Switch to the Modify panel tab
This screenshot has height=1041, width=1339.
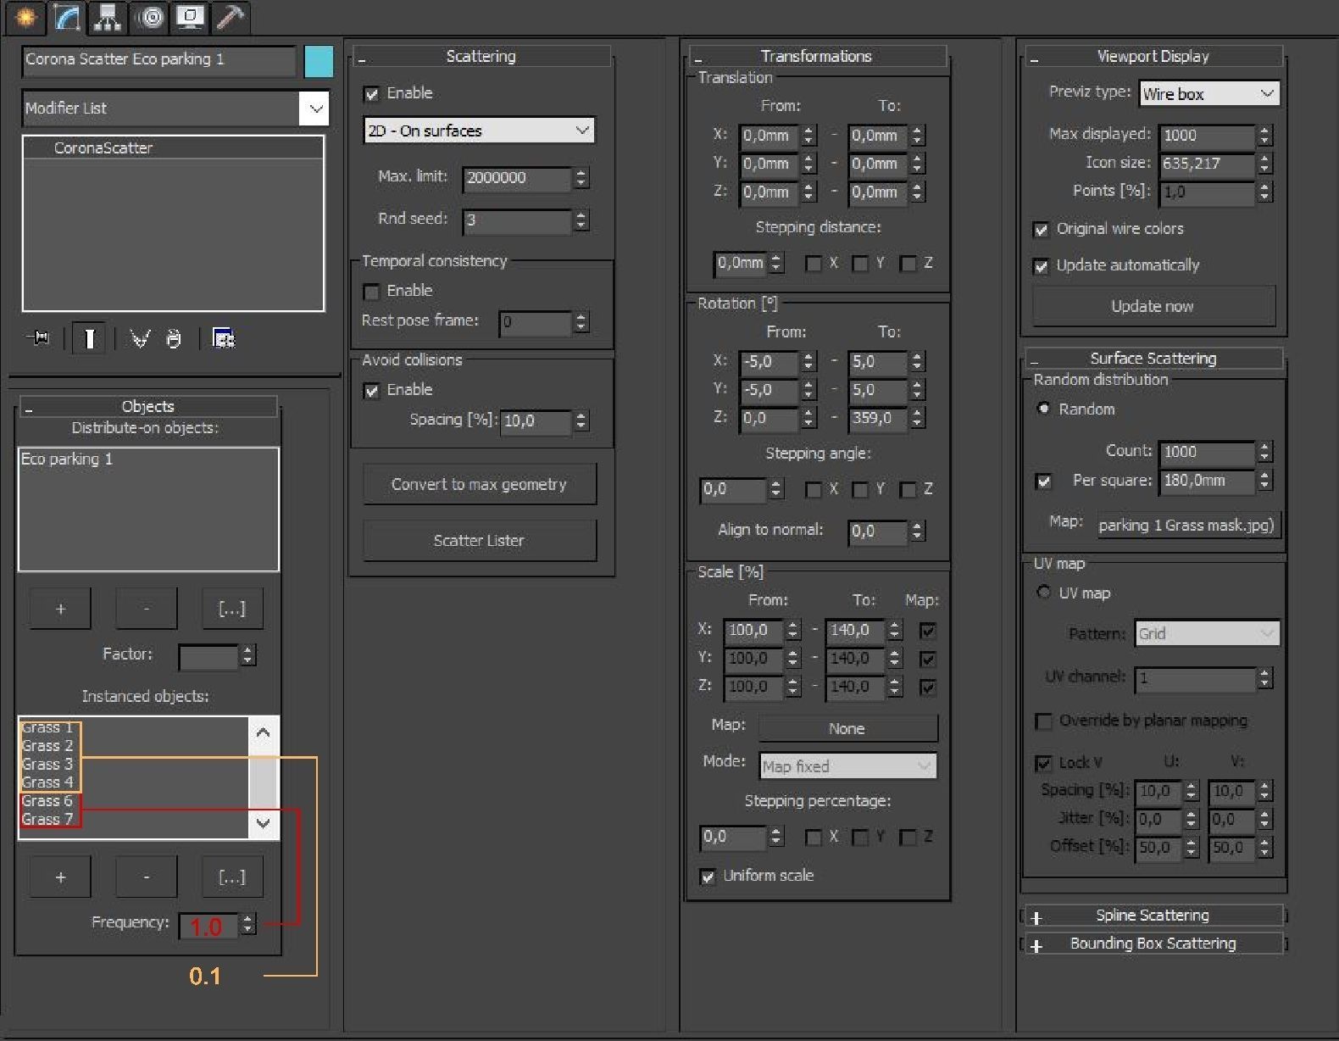[x=67, y=17]
